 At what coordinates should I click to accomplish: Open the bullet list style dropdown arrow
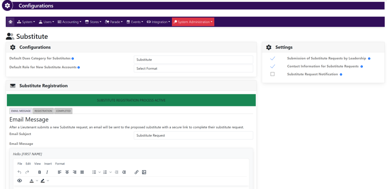click(x=100, y=172)
